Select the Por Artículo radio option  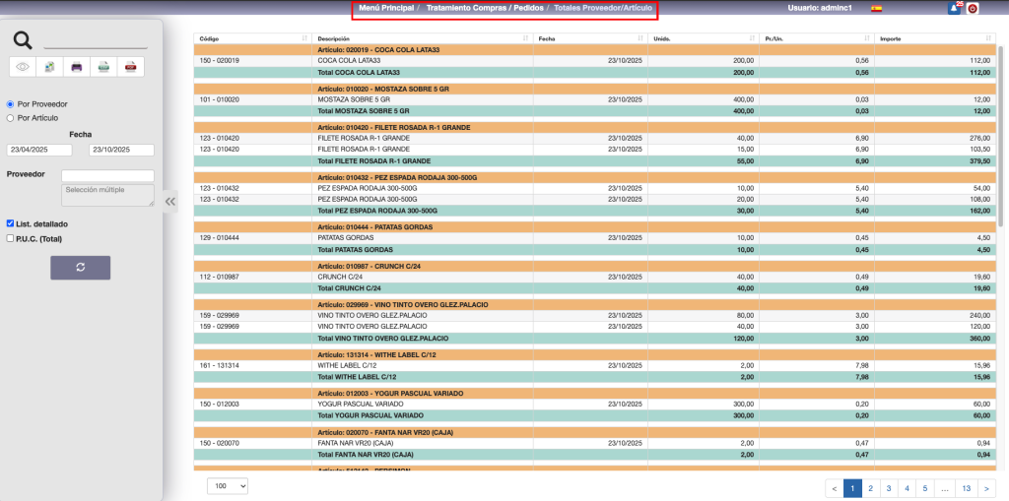click(x=11, y=117)
